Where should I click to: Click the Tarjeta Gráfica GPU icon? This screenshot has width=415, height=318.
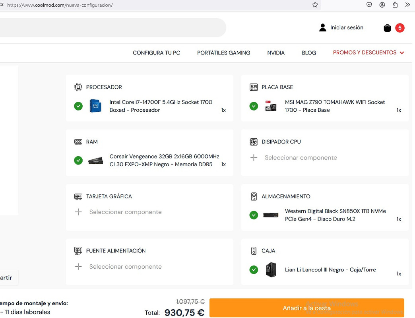click(x=78, y=197)
